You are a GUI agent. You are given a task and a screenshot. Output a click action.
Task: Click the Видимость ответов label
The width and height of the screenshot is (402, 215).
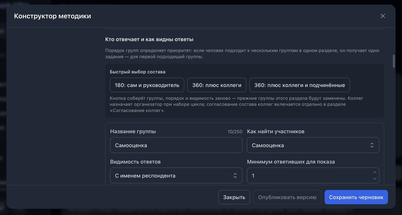coord(135,162)
